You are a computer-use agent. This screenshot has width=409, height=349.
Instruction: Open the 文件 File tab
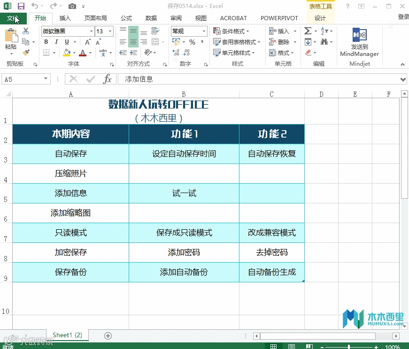(x=13, y=18)
